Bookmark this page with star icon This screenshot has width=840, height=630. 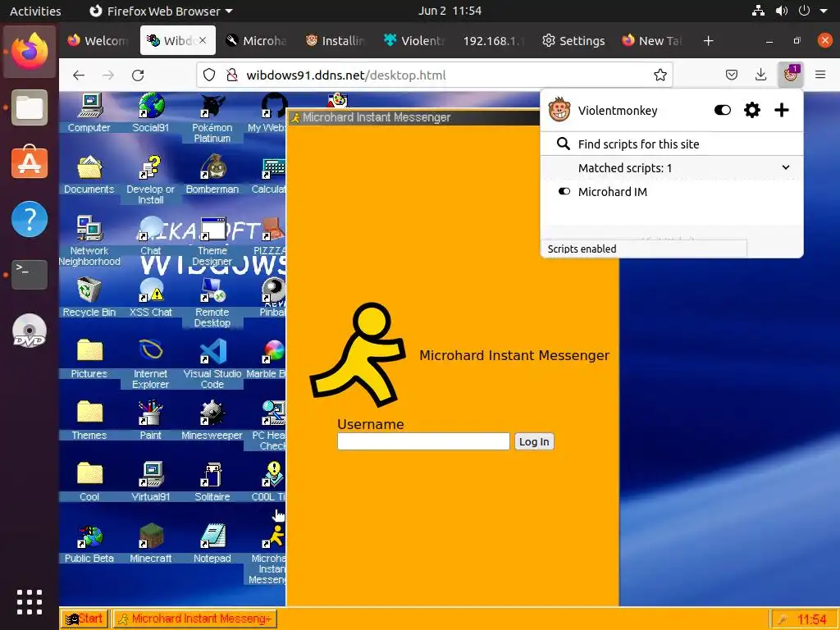pyautogui.click(x=660, y=75)
